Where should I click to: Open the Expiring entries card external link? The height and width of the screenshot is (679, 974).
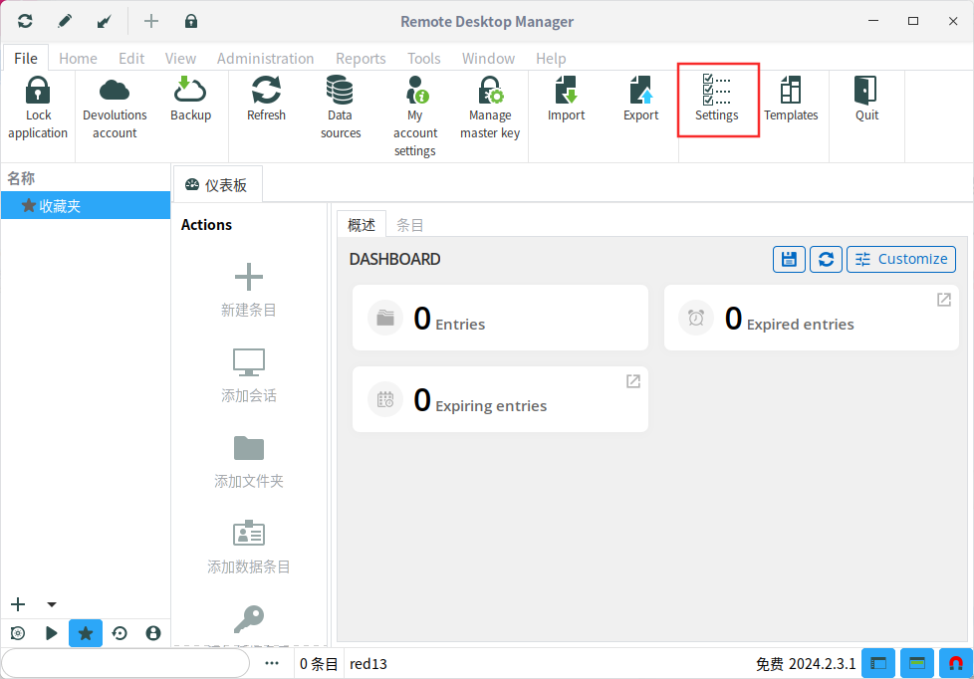click(632, 381)
